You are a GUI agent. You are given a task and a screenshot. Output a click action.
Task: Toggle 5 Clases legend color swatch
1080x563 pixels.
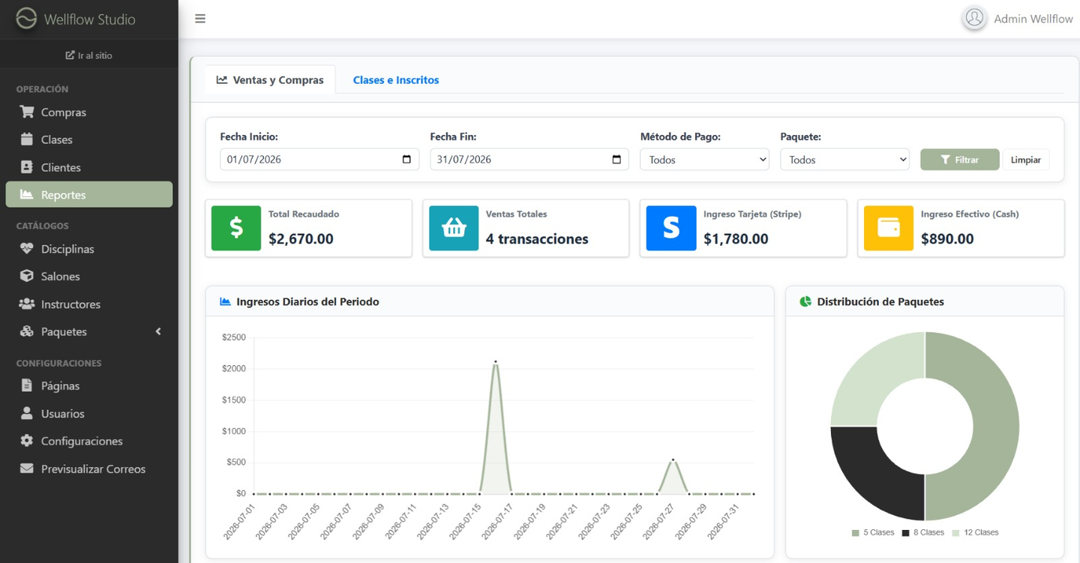click(855, 533)
